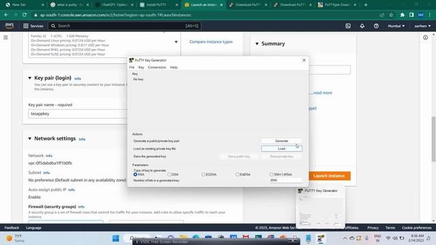Open Info link next to Key pair (login)
The width and height of the screenshot is (436, 245).
78,79
